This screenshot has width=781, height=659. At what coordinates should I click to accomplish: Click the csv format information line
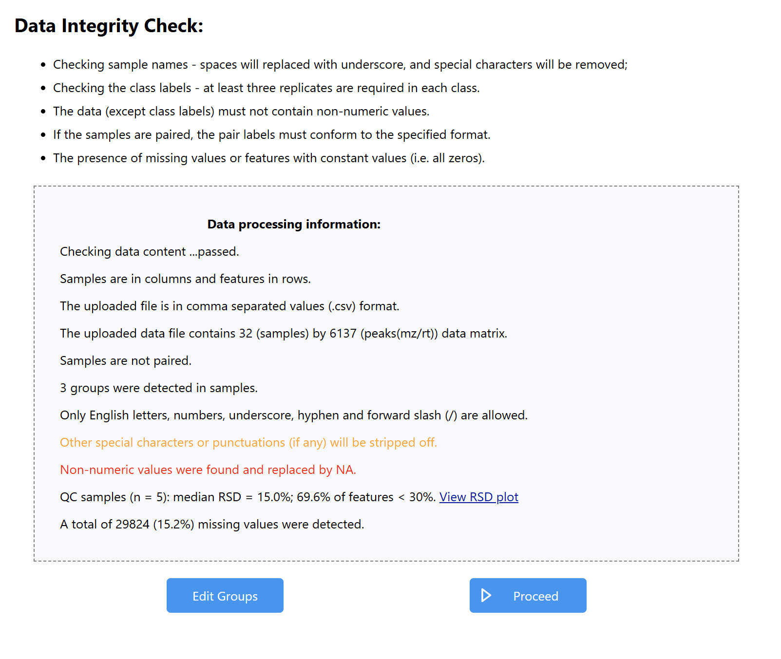[229, 306]
